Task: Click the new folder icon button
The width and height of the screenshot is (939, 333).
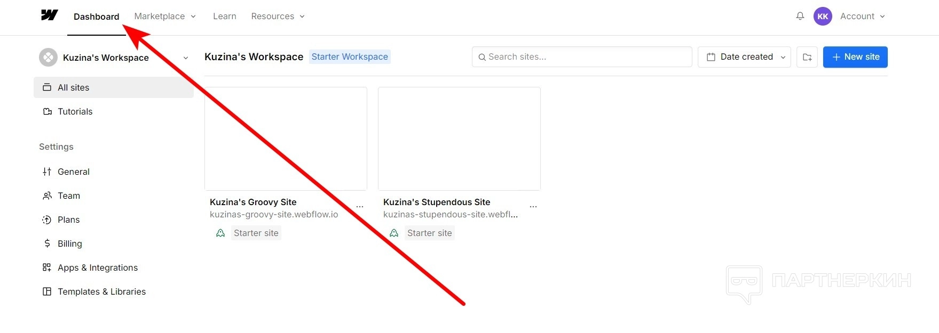Action: pos(807,57)
